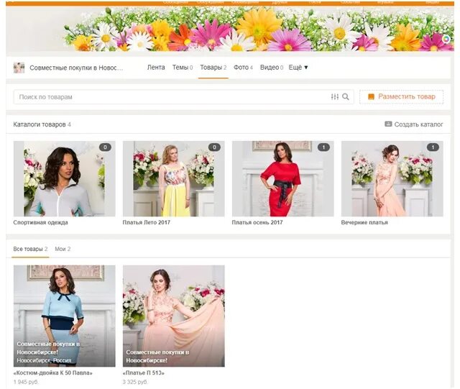
Task: Click the magnifying glass search icon
Action: pos(346,96)
